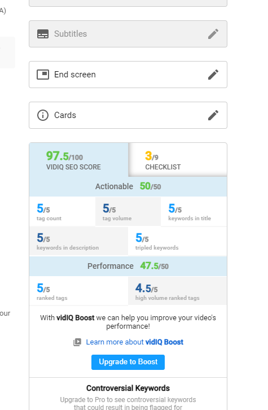This screenshot has width=268, height=410.
Task: Select the high volume ranked tags score
Action: click(x=177, y=291)
